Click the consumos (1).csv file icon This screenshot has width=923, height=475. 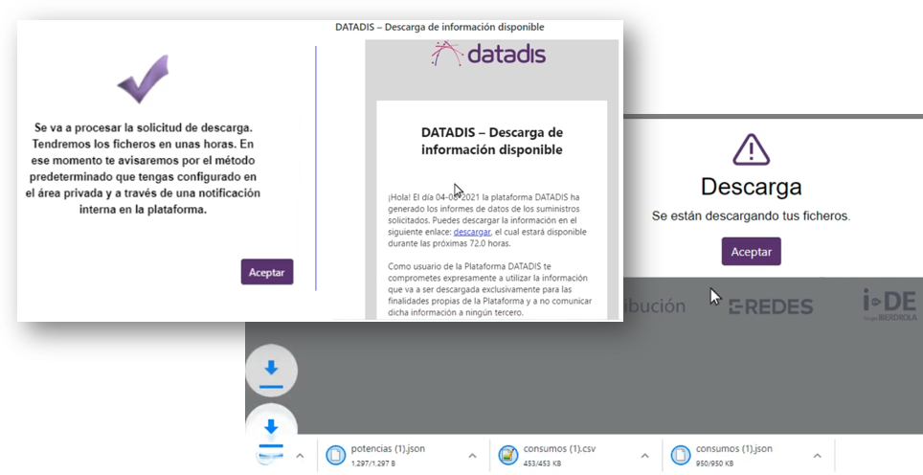tap(507, 455)
